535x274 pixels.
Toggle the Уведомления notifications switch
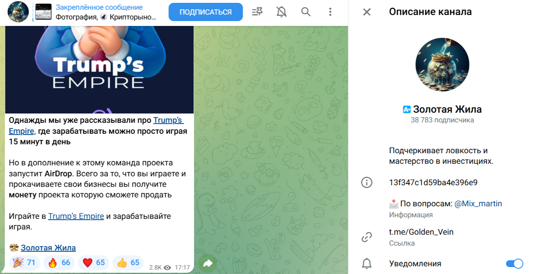tap(514, 264)
